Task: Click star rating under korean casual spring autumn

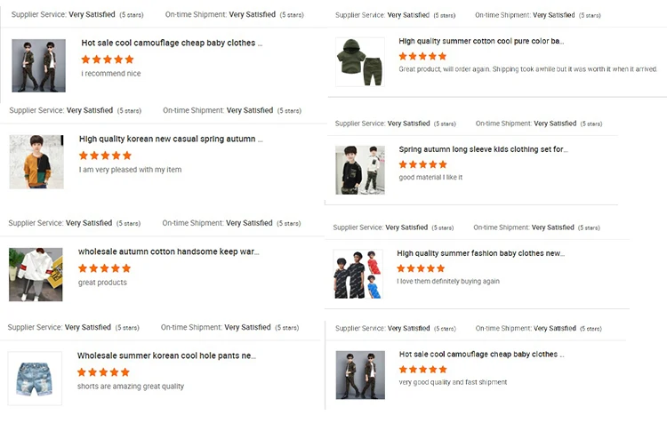Action: (105, 156)
